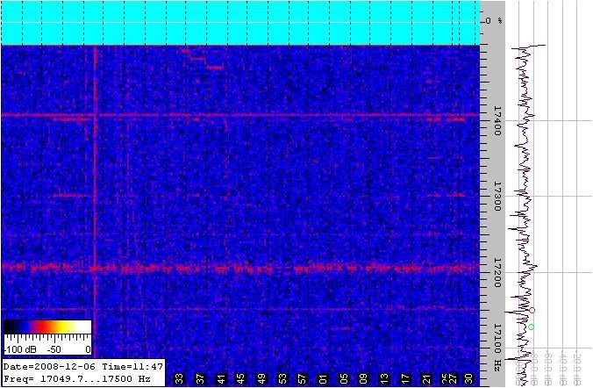This screenshot has height=388, width=593.
Task: Click the -50 label on color legend
Action: coord(54,349)
